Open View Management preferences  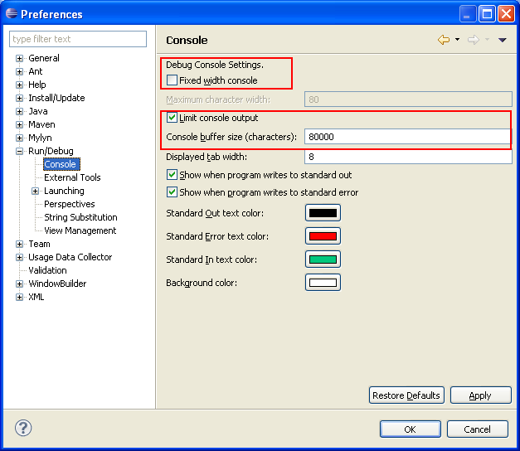[x=80, y=230]
